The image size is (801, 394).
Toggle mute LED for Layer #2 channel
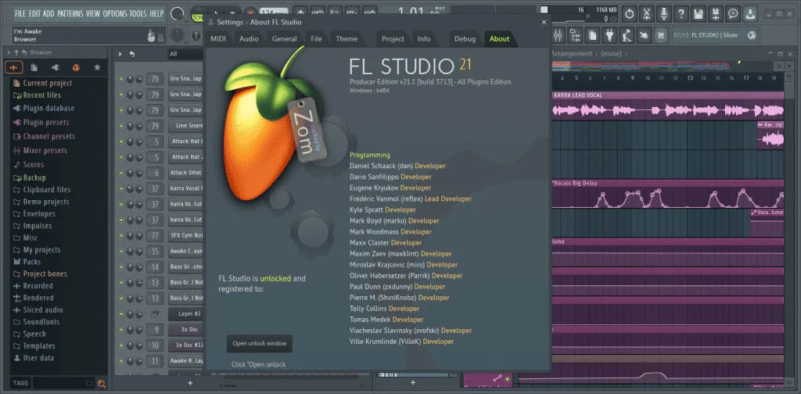tap(121, 314)
